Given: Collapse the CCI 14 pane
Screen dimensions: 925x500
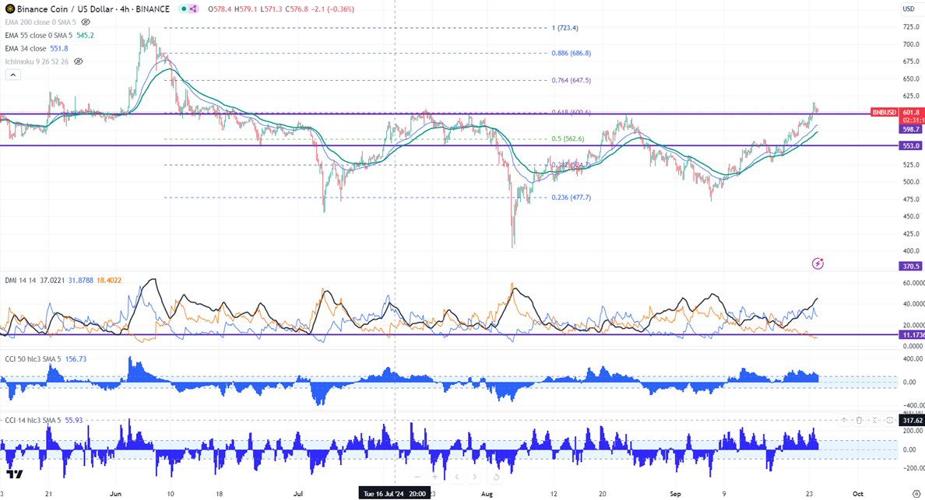Looking at the screenshot, I should 875,420.
